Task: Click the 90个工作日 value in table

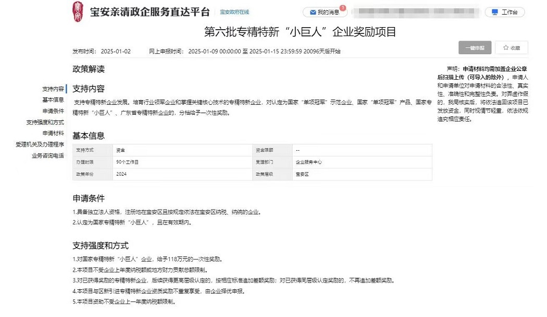Action: click(x=128, y=162)
